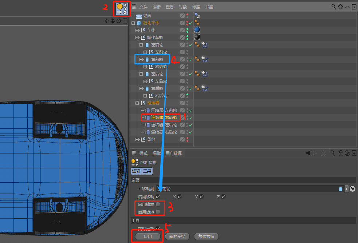
Task: Click the viewport rotate camera icon
Action: point(119,21)
